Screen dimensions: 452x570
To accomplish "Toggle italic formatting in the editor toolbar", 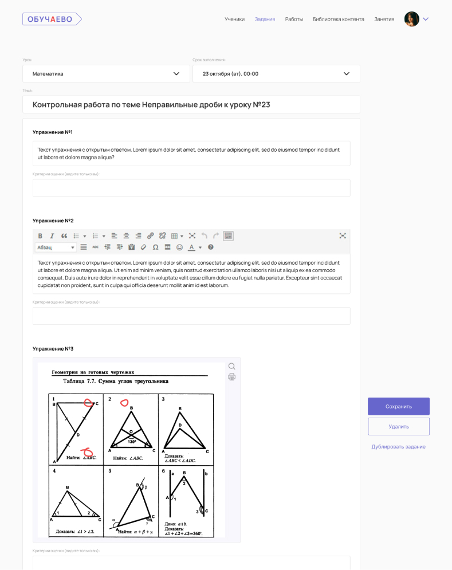I will 52,235.
